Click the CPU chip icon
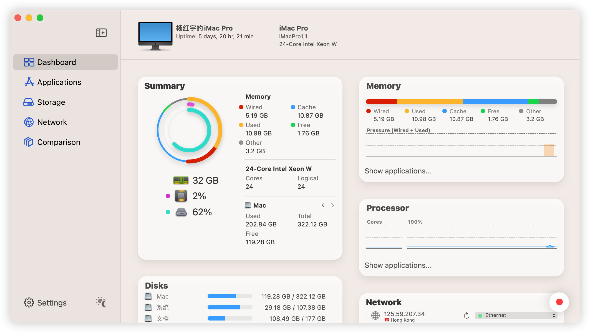 pyautogui.click(x=181, y=196)
